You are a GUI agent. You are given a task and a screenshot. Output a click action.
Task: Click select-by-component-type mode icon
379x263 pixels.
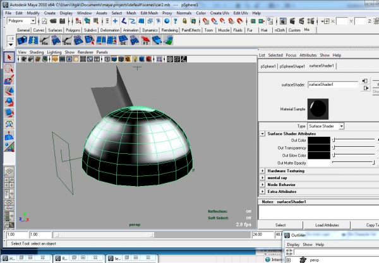96,21
